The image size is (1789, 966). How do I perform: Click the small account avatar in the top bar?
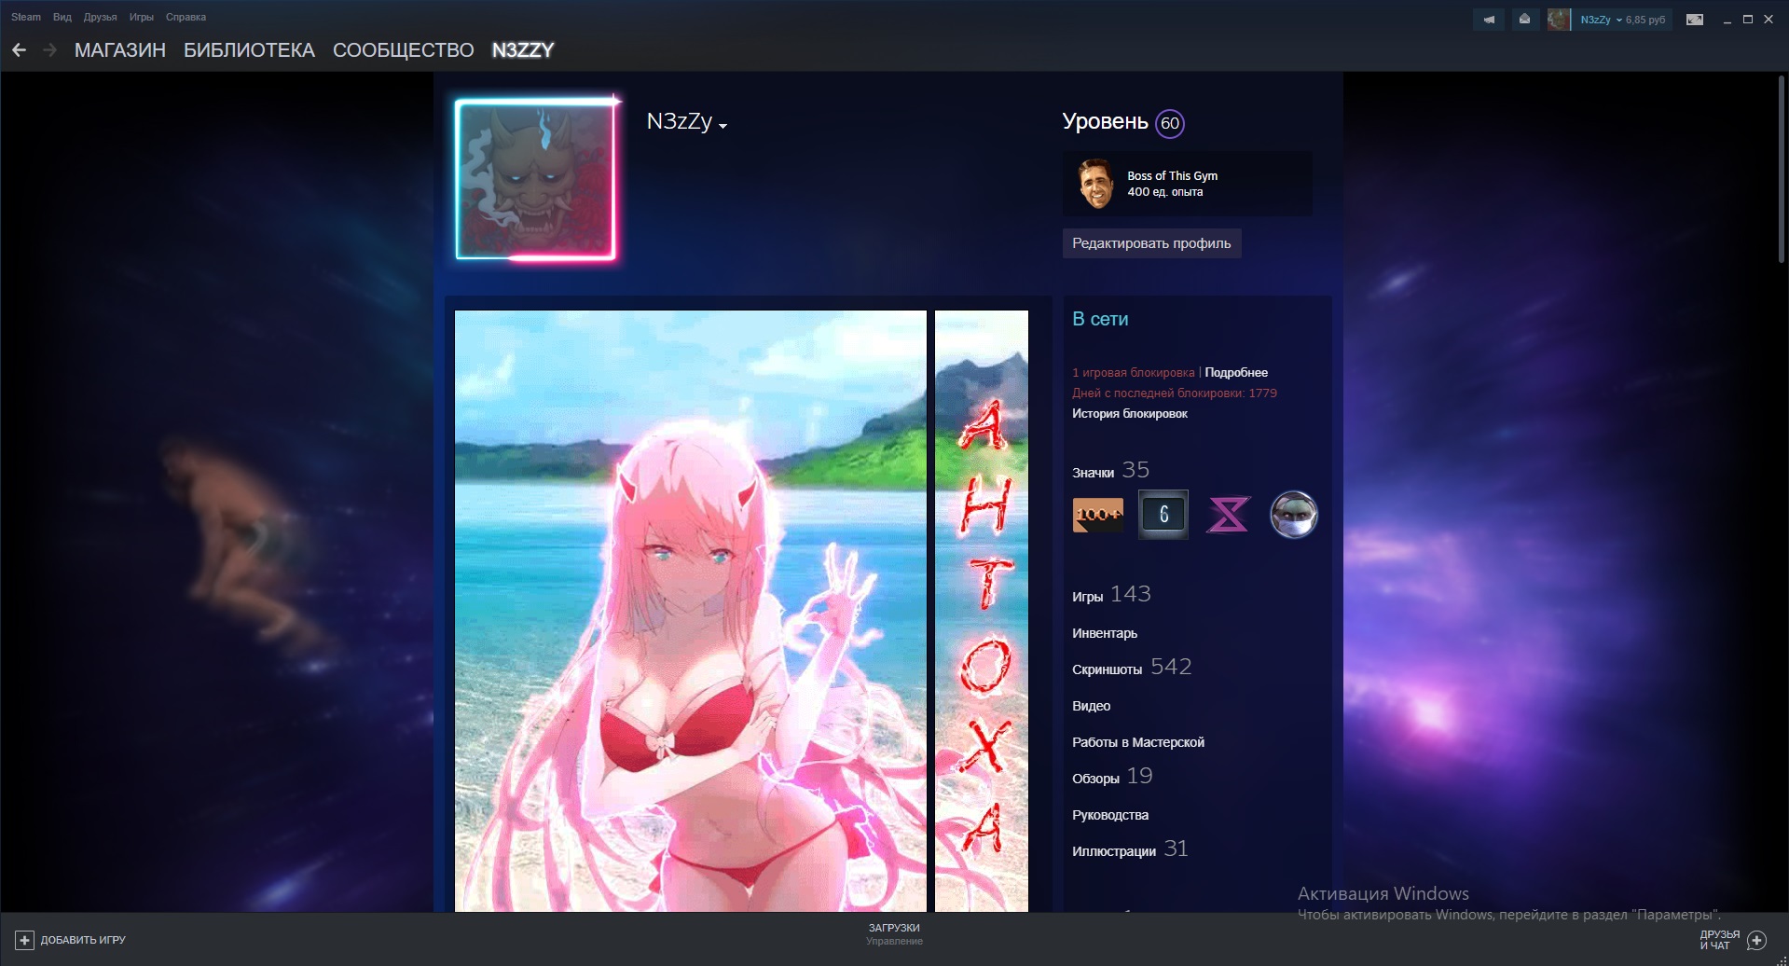tap(1559, 19)
